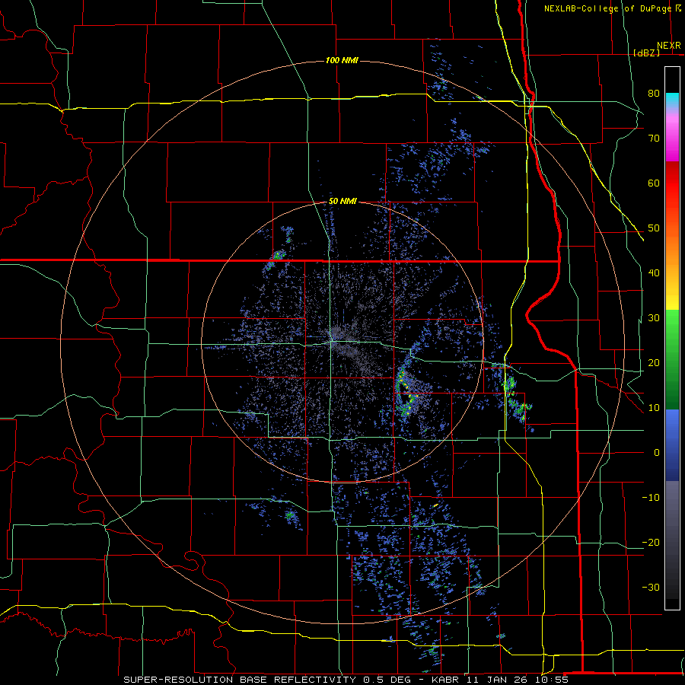
Task: Click the 50 NMI range ring label
Action: click(x=342, y=202)
